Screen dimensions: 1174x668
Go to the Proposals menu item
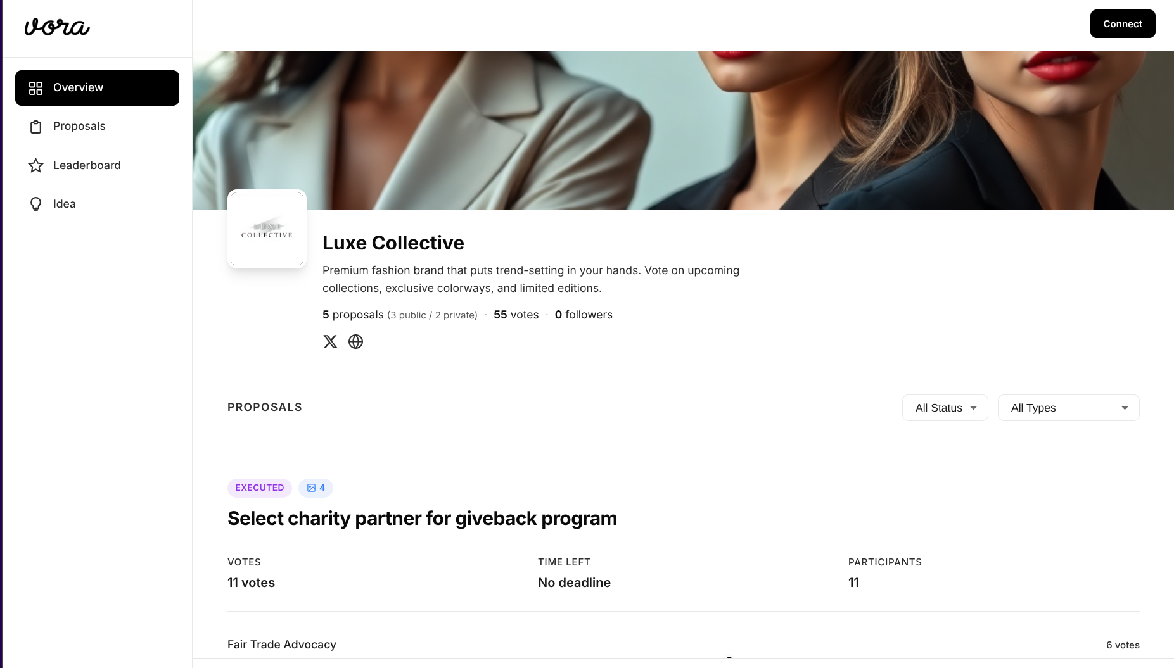79,126
